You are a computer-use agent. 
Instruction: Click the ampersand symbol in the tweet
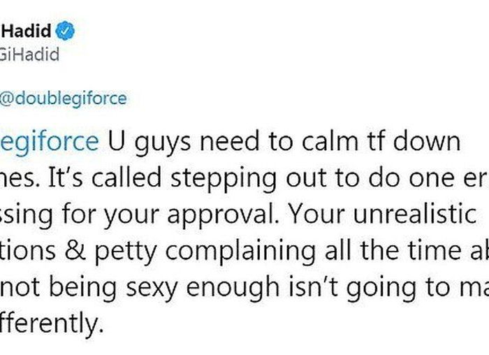75,250
